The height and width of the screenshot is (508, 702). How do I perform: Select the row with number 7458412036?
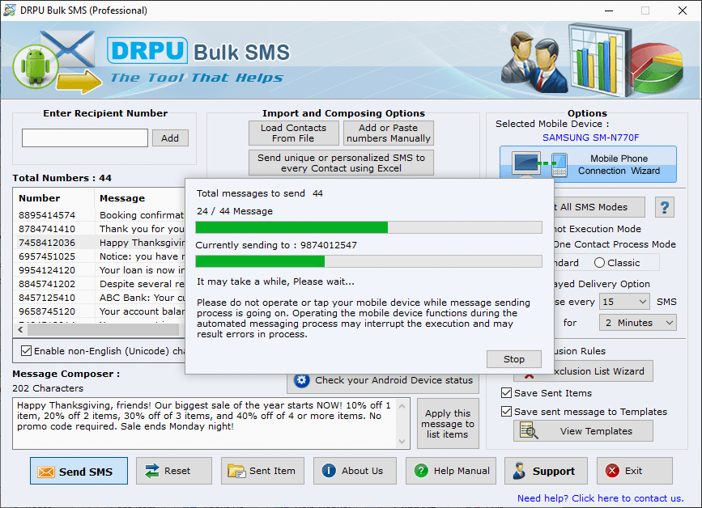pyautogui.click(x=100, y=243)
